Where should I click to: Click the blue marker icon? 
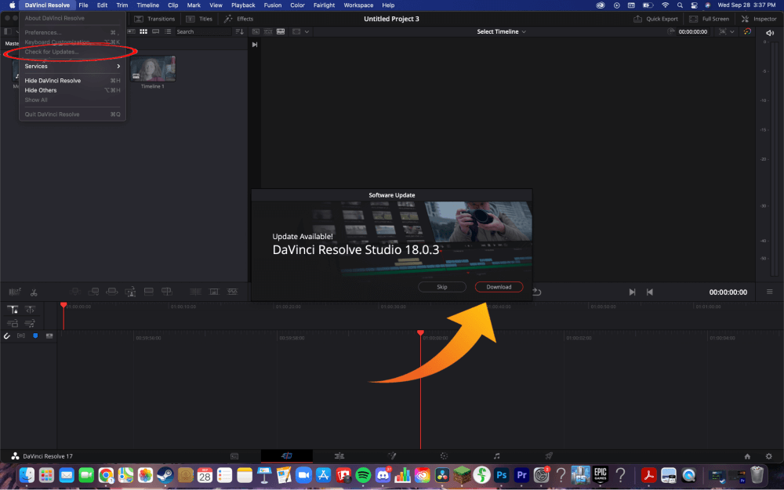(x=35, y=336)
